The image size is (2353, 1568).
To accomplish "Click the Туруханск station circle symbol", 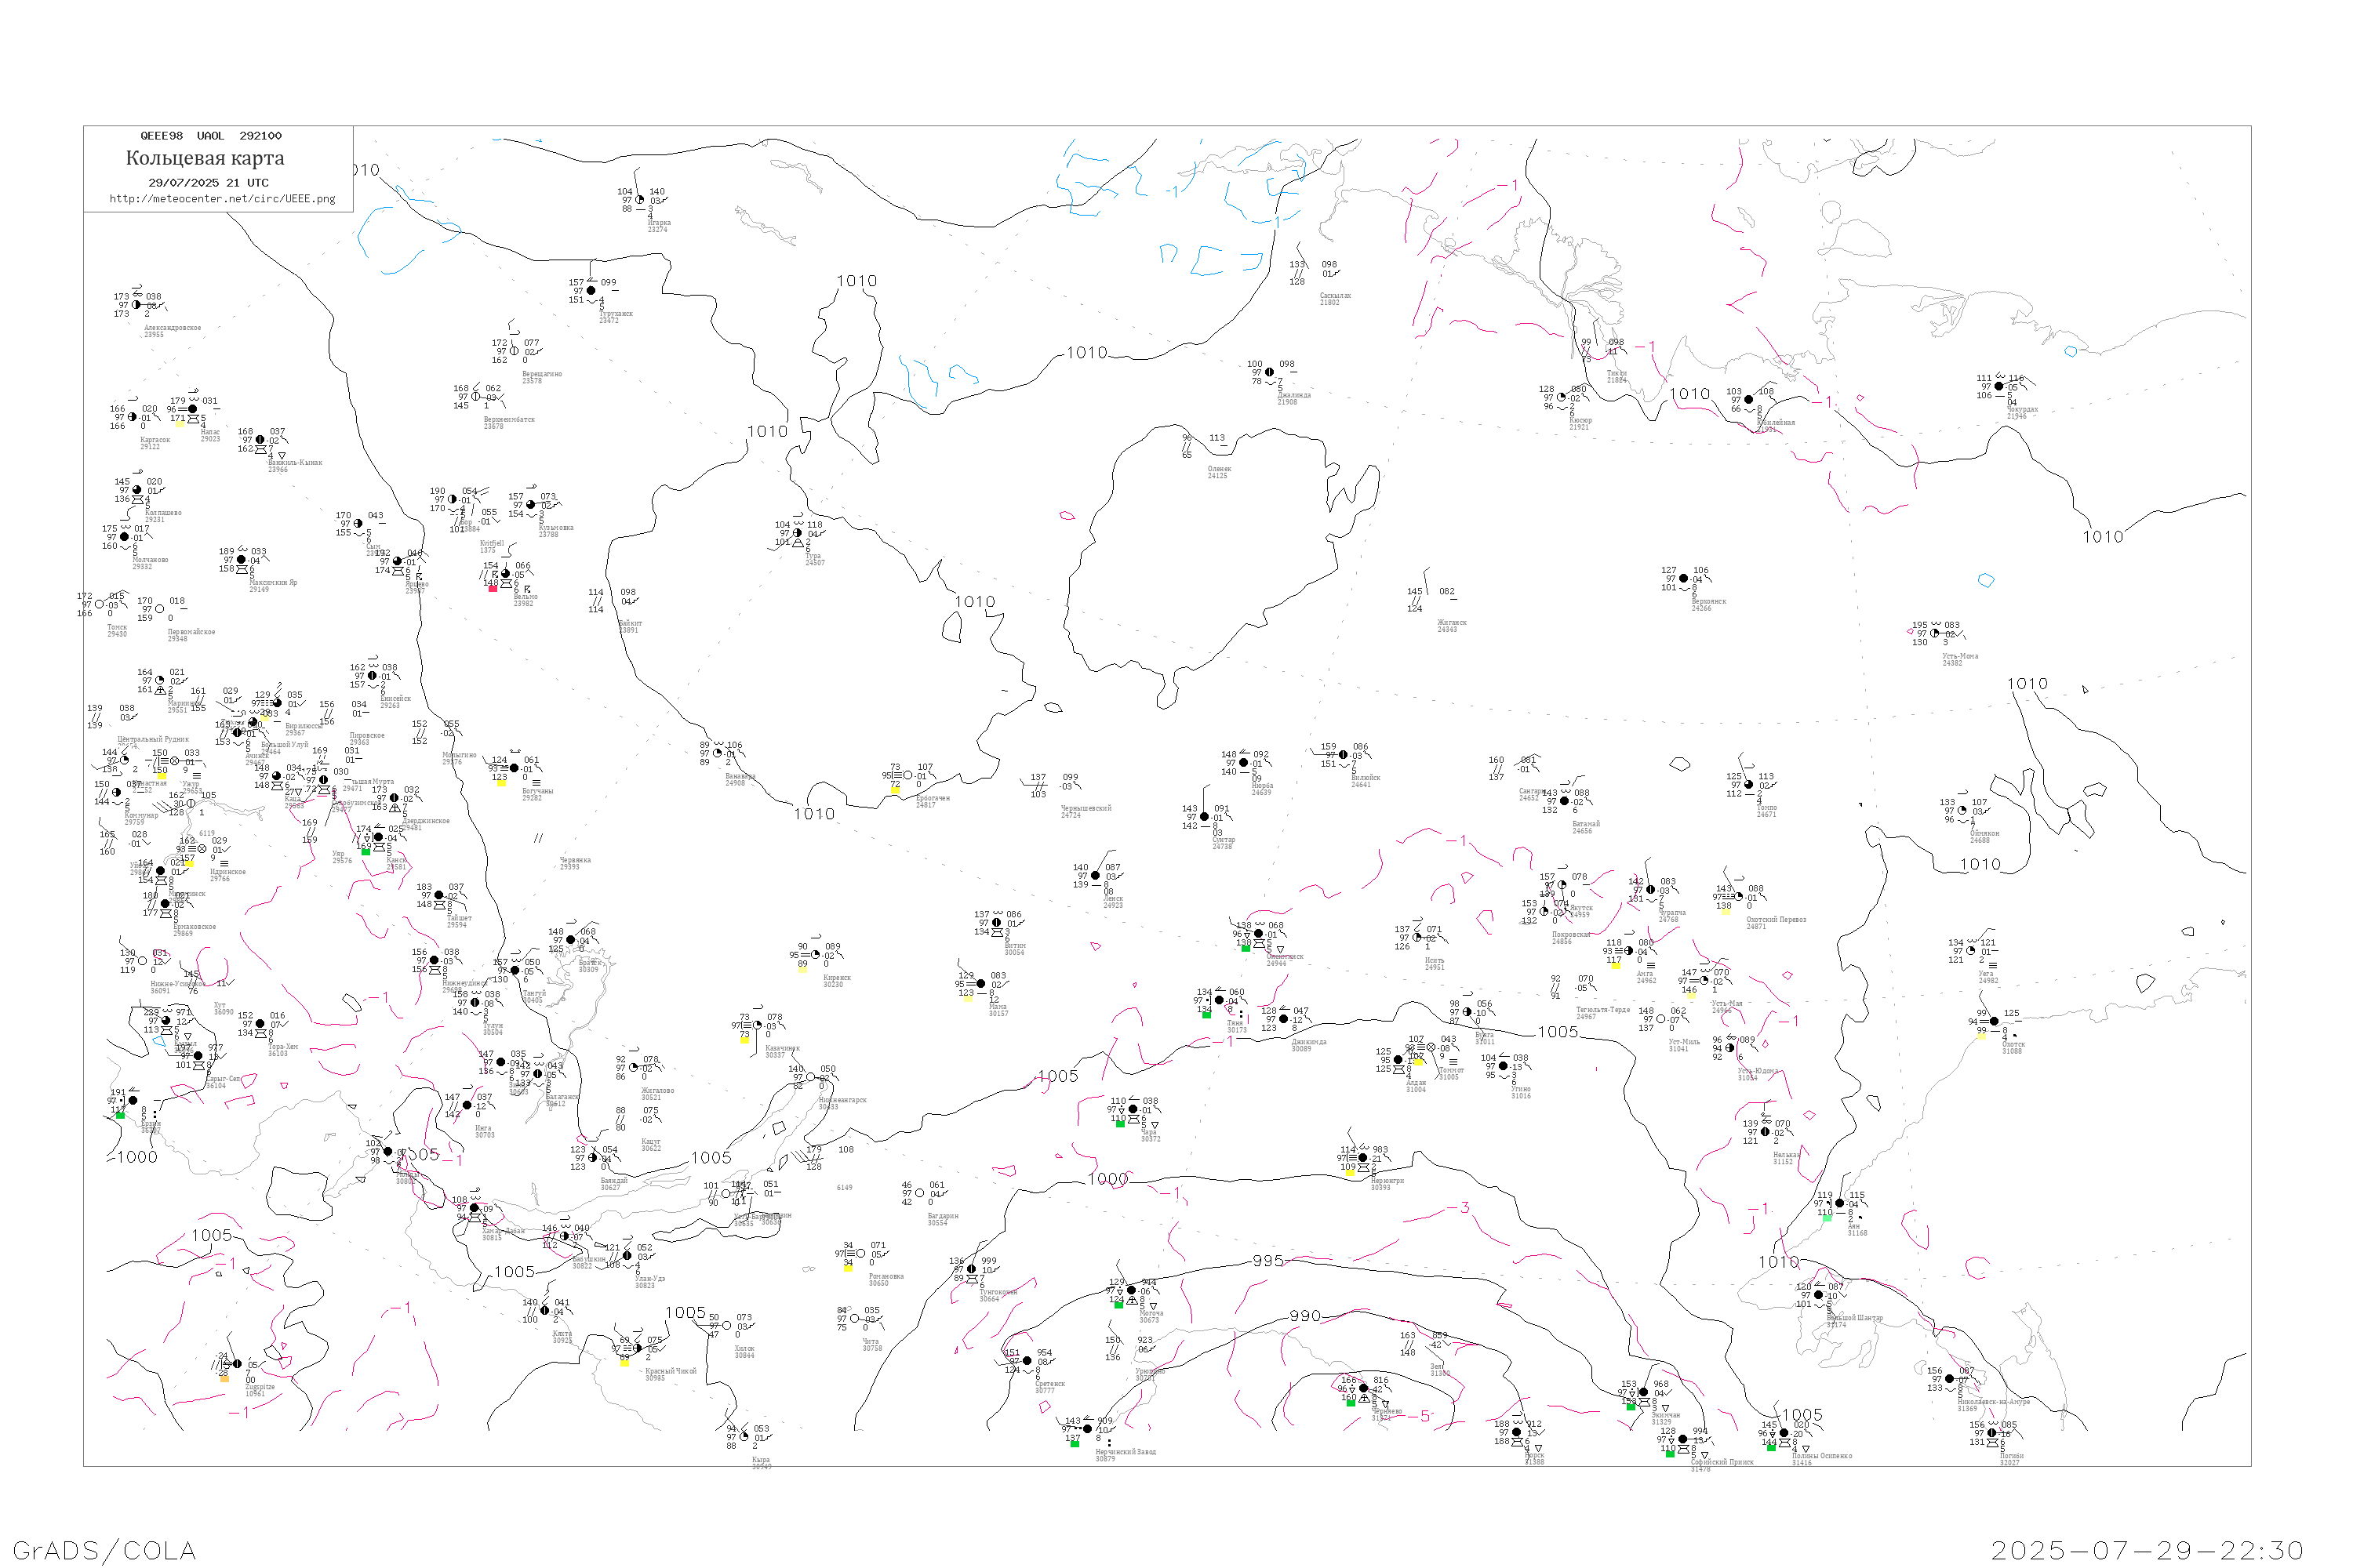I will (591, 291).
